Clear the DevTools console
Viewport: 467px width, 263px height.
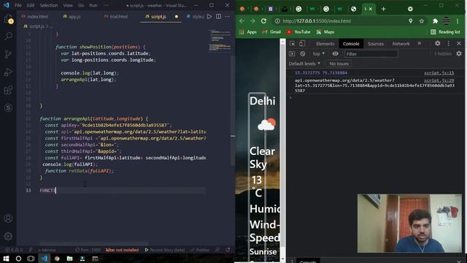(303, 53)
